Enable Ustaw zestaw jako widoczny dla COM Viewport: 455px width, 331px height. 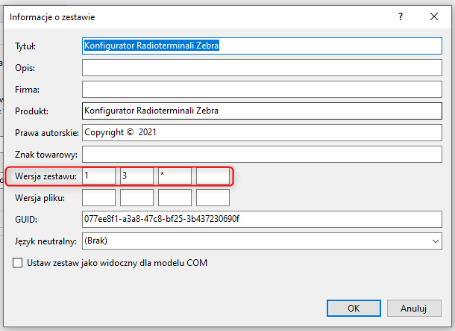pos(19,263)
